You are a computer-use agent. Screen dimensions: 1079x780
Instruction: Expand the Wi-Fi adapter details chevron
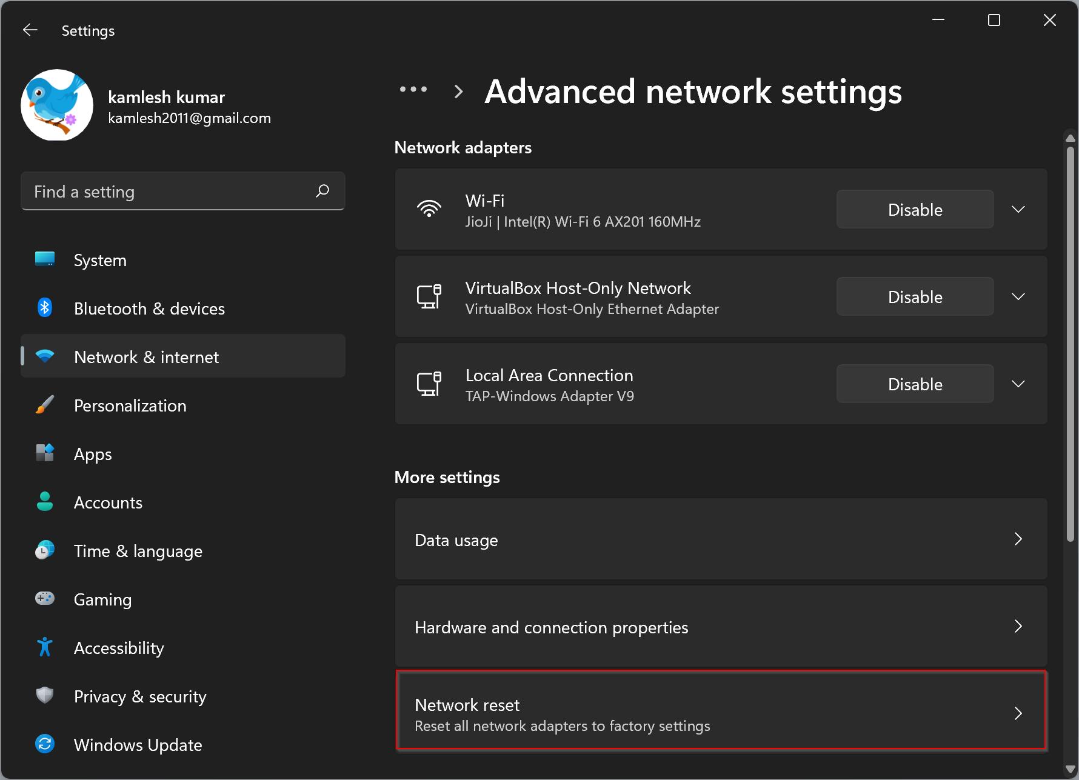point(1018,209)
